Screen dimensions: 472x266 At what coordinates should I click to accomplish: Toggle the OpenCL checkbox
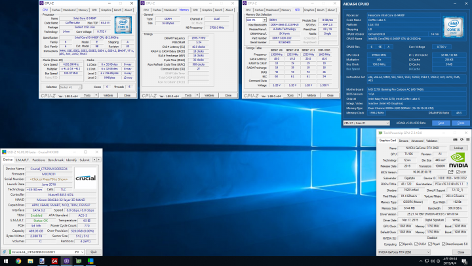tap(401, 244)
